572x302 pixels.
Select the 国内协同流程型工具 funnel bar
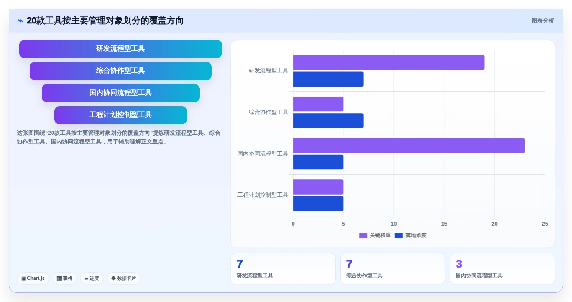point(121,93)
